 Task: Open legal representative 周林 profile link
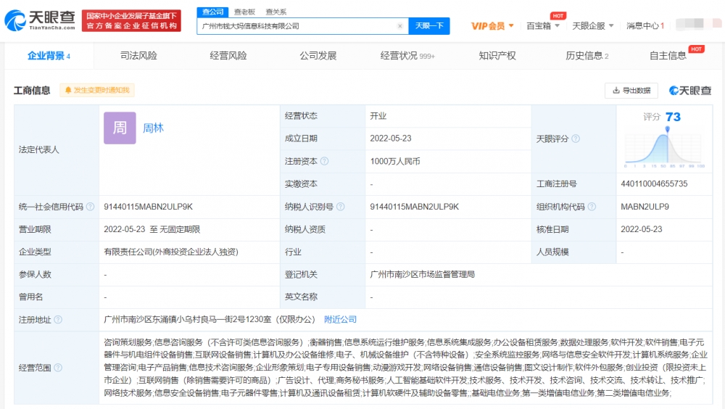click(153, 128)
